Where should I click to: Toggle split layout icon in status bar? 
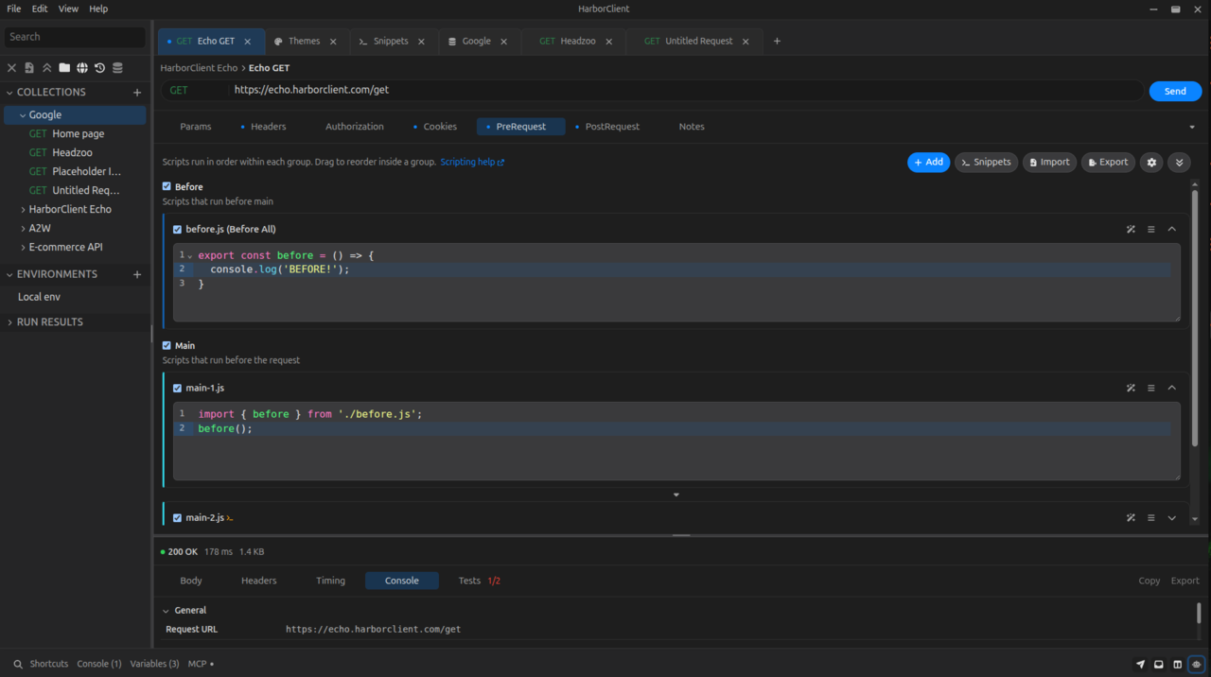[x=1178, y=665]
